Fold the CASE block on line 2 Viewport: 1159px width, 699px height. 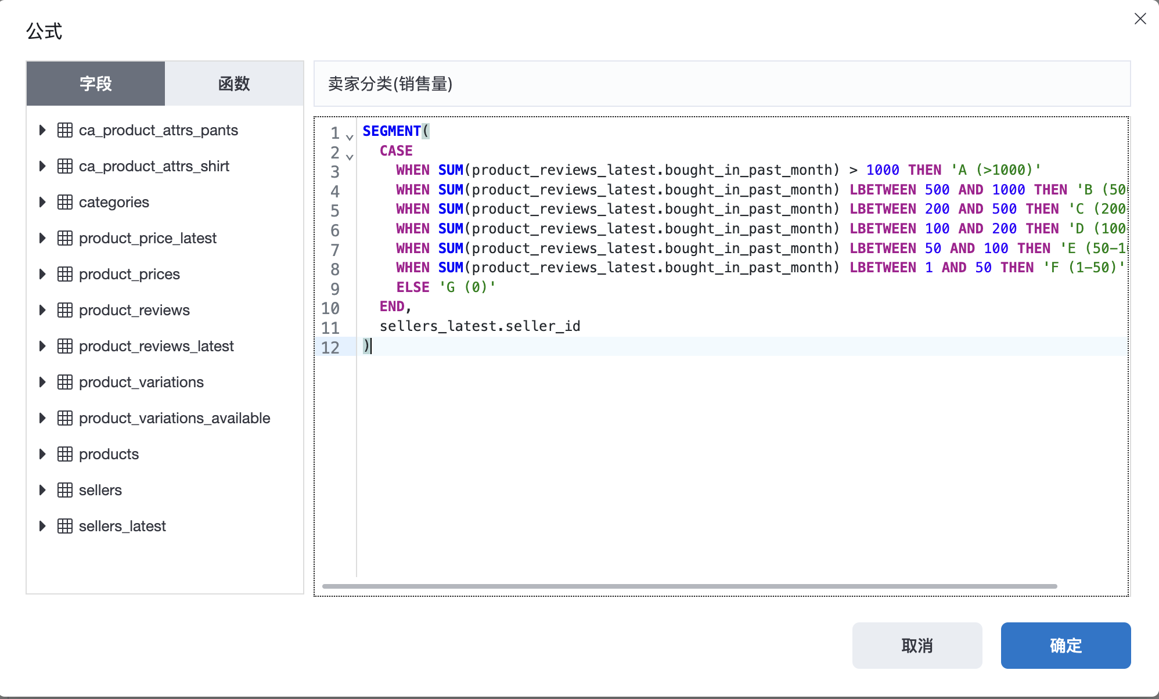tap(350, 157)
